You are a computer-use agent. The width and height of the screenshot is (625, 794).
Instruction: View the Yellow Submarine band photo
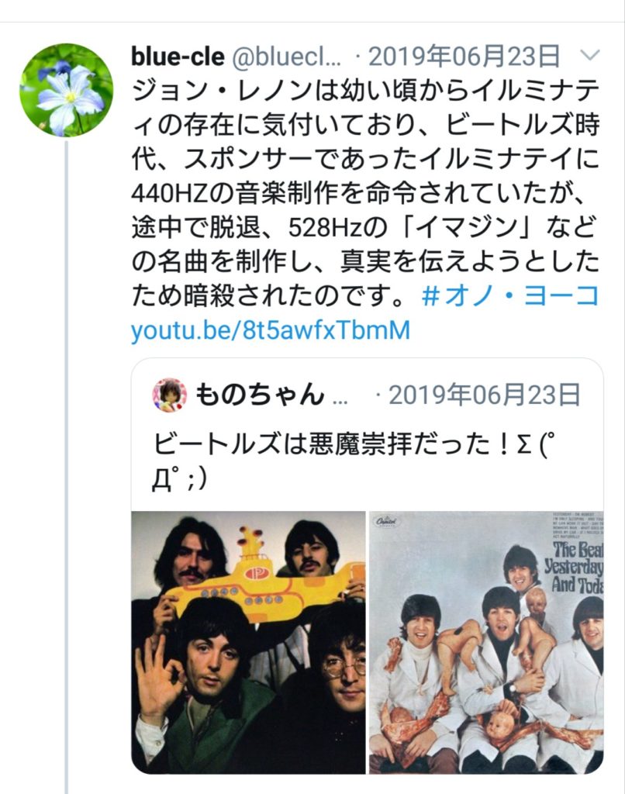pyautogui.click(x=248, y=642)
